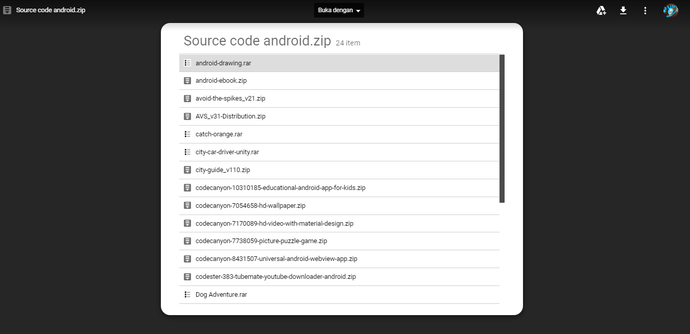The image size is (690, 334).
Task: Select codester-383-tubemate-youtube-downloader-android.zip
Action: click(276, 276)
